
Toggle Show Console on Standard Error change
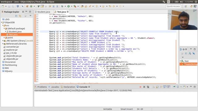pos(169,87)
